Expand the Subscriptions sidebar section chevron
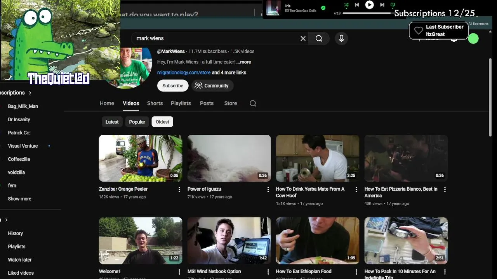Image resolution: width=497 pixels, height=279 pixels. pyautogui.click(x=30, y=93)
